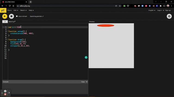Click the background(220) code line
The width and height of the screenshot is (174, 97).
point(18,42)
